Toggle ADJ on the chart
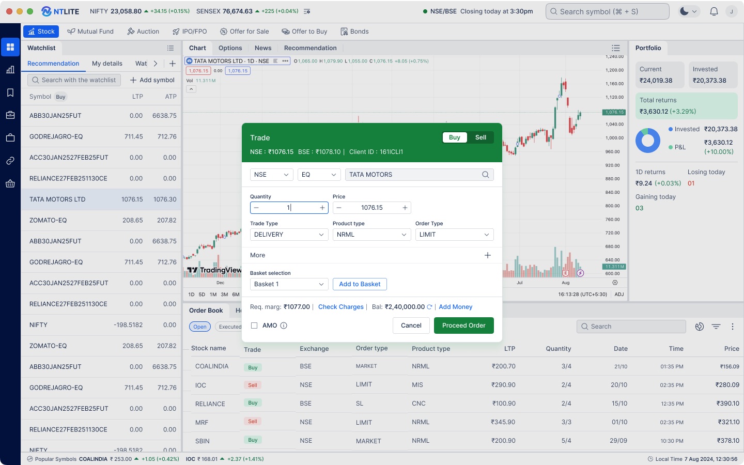The image size is (744, 465). pyautogui.click(x=619, y=295)
